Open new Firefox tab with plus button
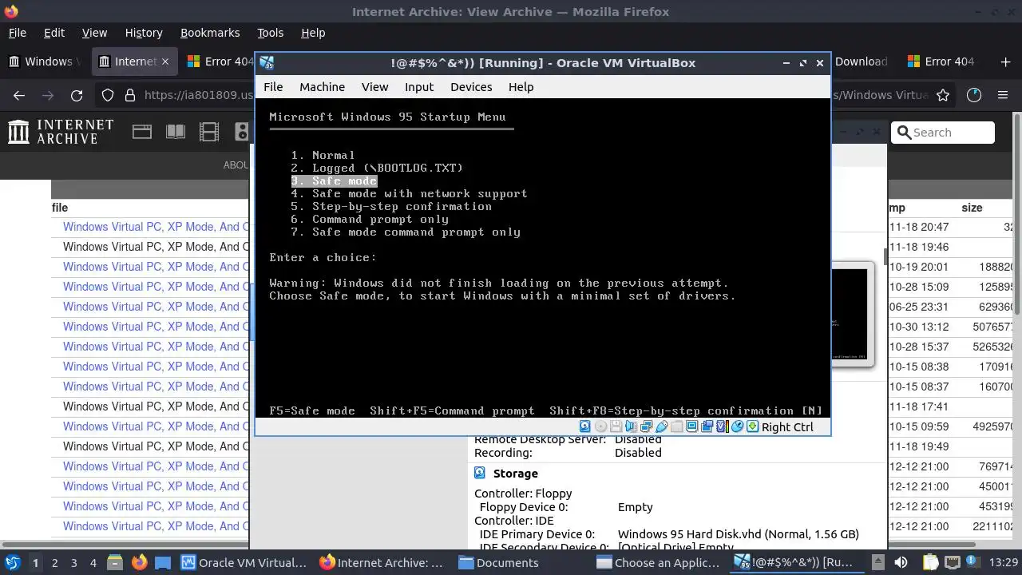 point(1005,61)
